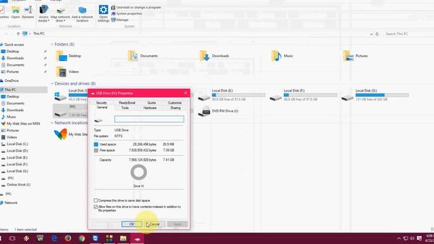Switch to the Security tab

[x=102, y=102]
